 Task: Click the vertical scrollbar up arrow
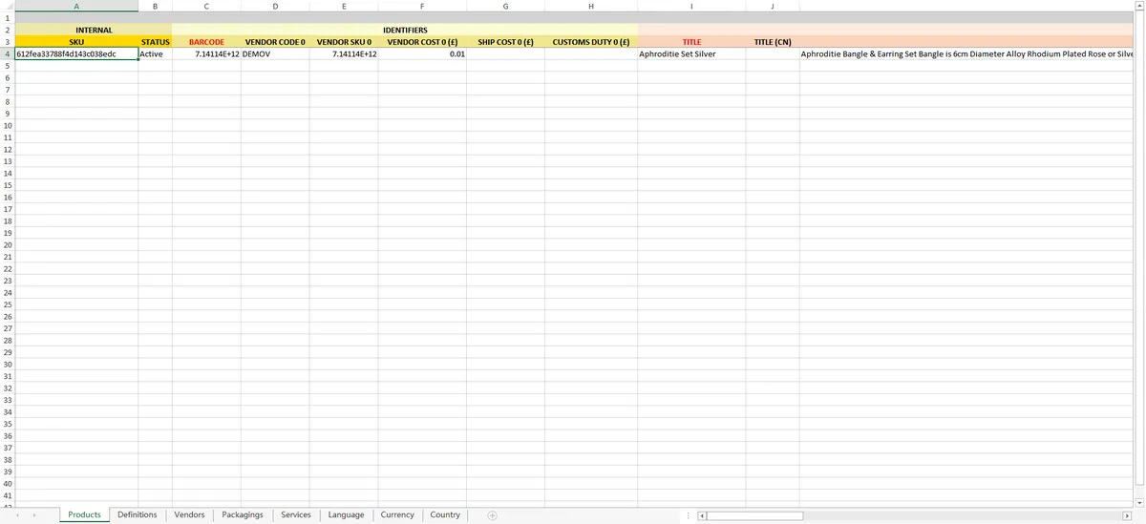(x=1138, y=5)
